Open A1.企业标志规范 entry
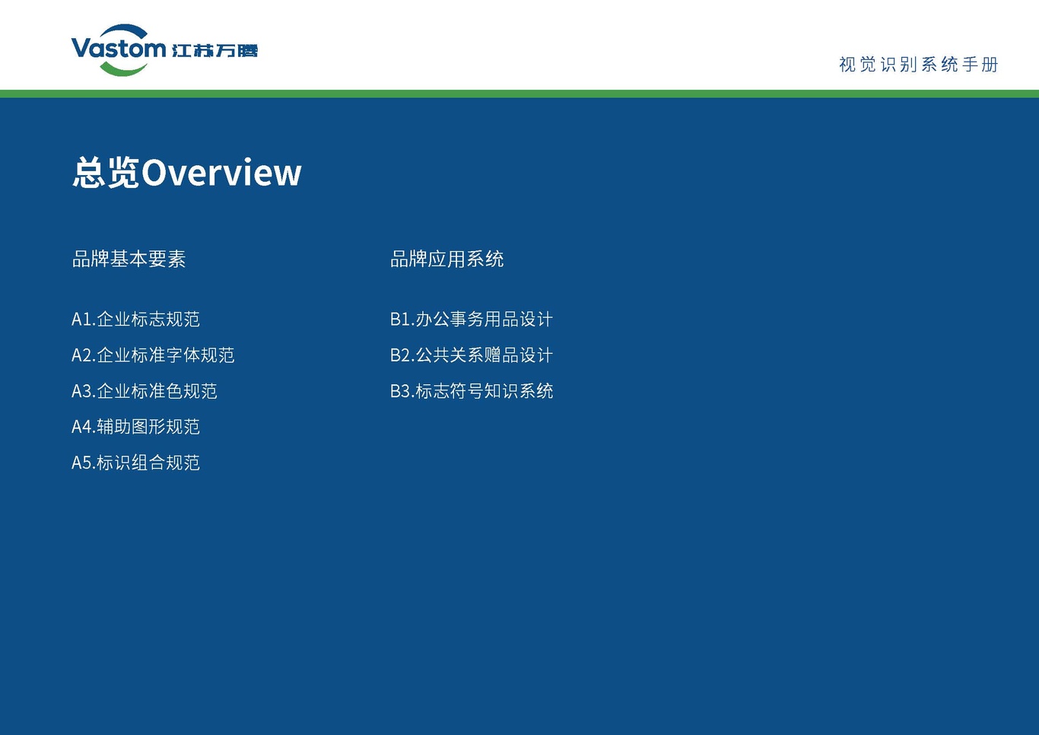Image resolution: width=1039 pixels, height=735 pixels. click(x=135, y=320)
